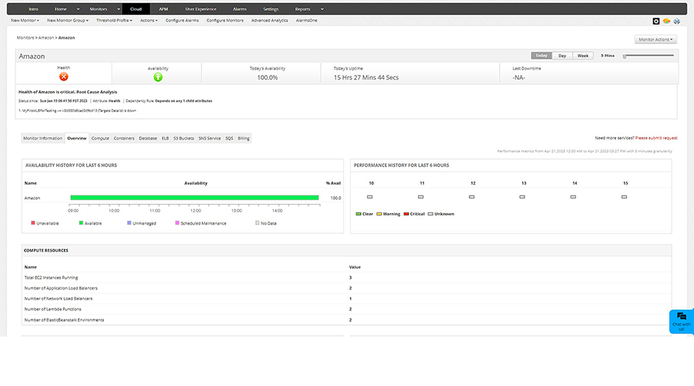Open the New Monitor dropdown

coord(25,20)
